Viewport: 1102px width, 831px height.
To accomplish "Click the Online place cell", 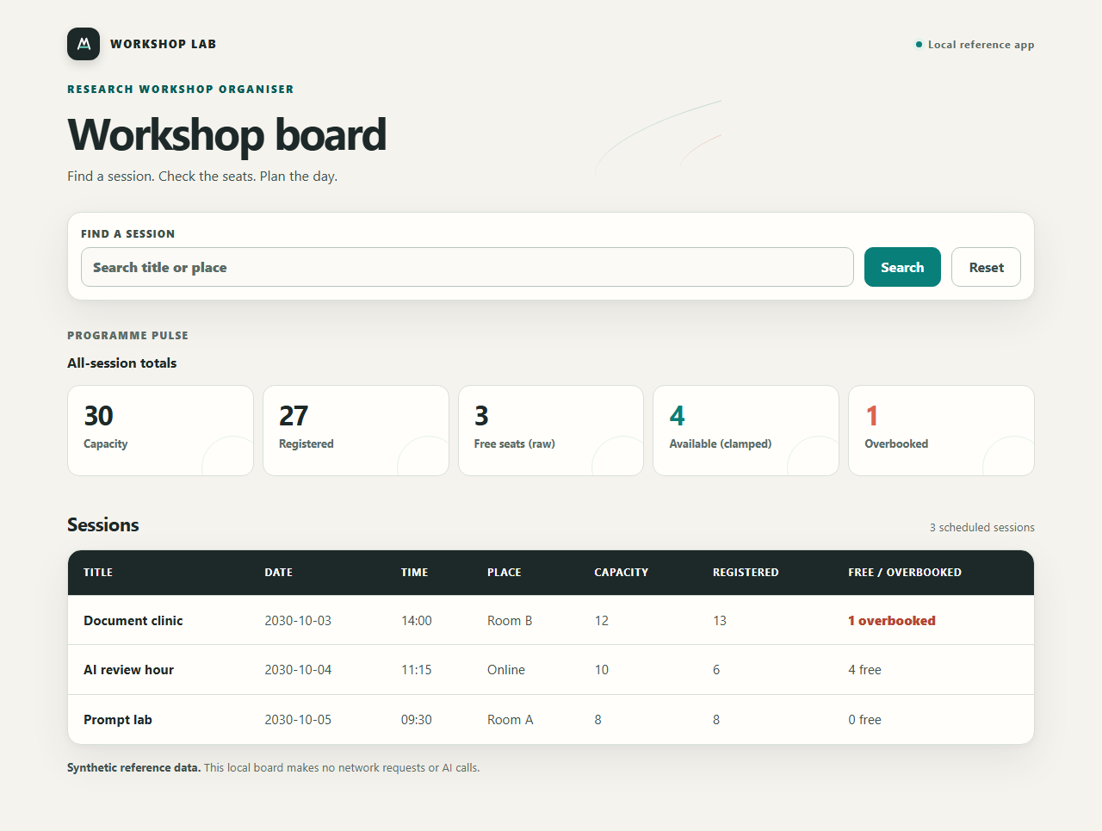I will (x=506, y=670).
